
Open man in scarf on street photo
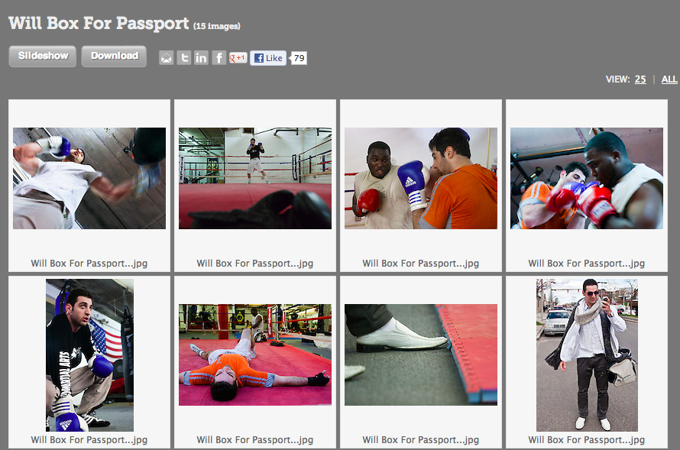pyautogui.click(x=587, y=355)
